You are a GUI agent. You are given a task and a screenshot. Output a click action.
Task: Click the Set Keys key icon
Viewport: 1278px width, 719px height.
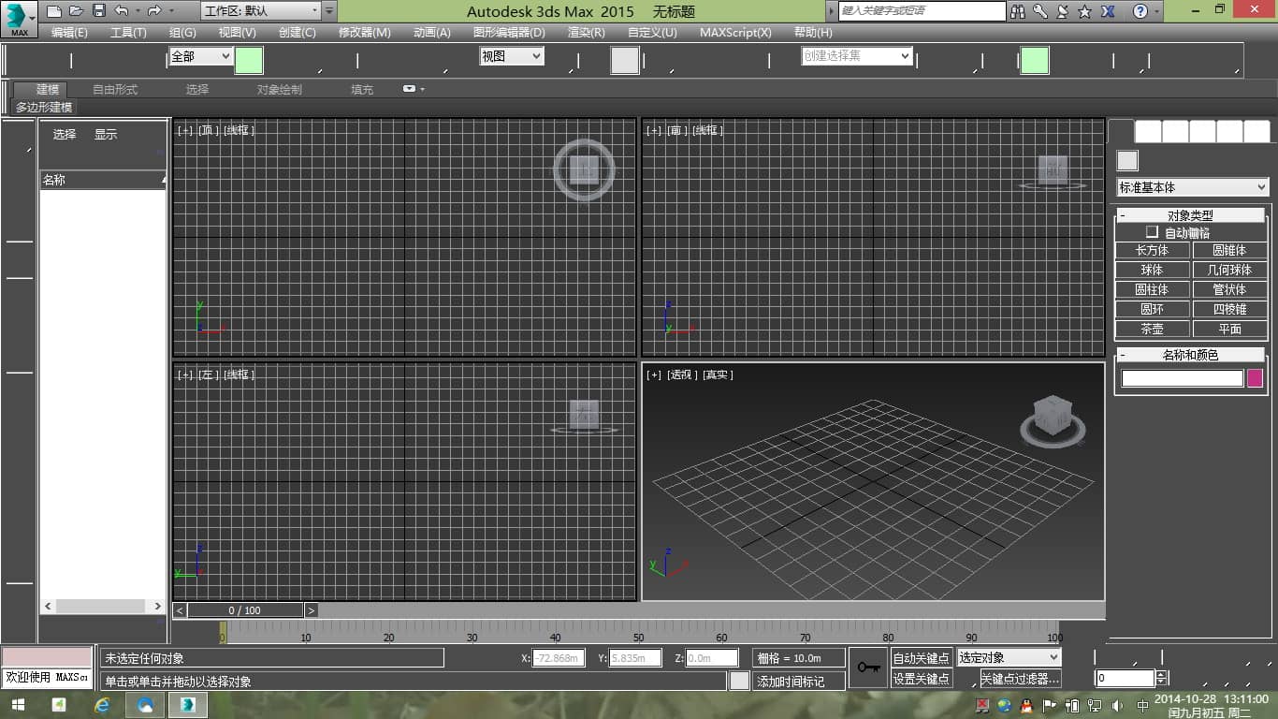click(x=867, y=668)
